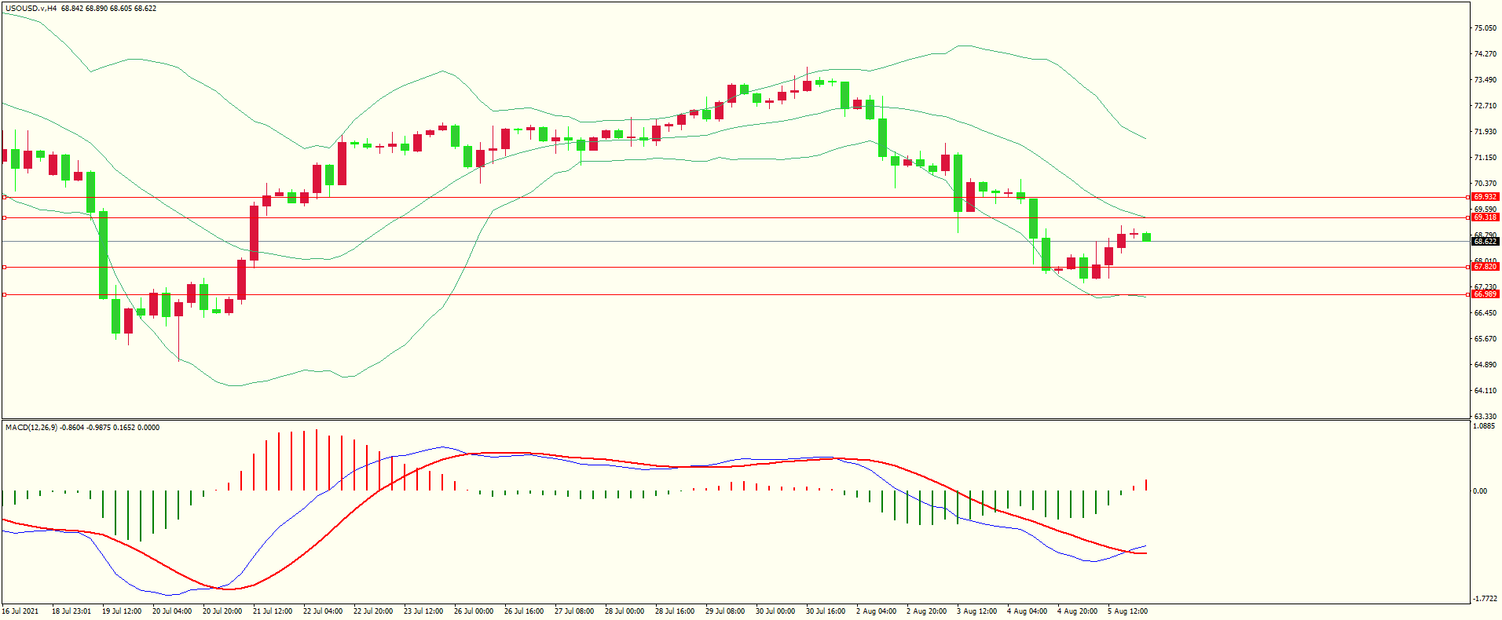Click the MACD scale value 1.0885

1485,426
